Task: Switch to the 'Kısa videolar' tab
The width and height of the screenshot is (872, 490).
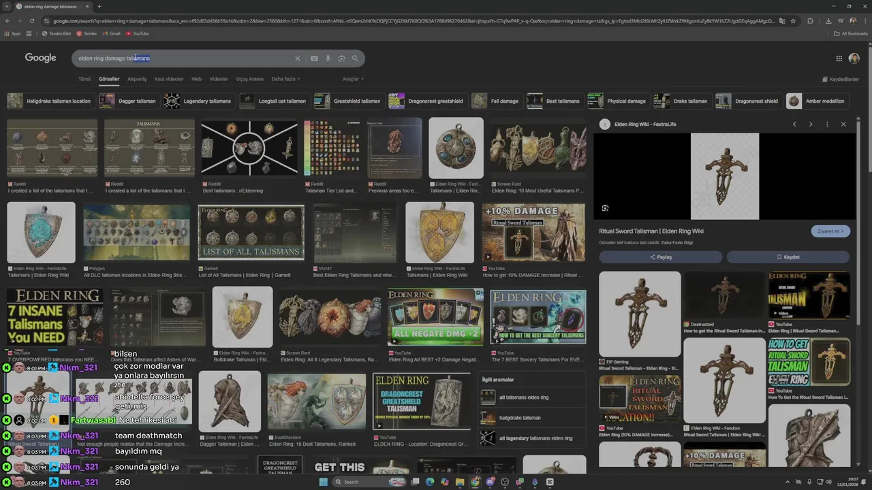Action: point(169,79)
